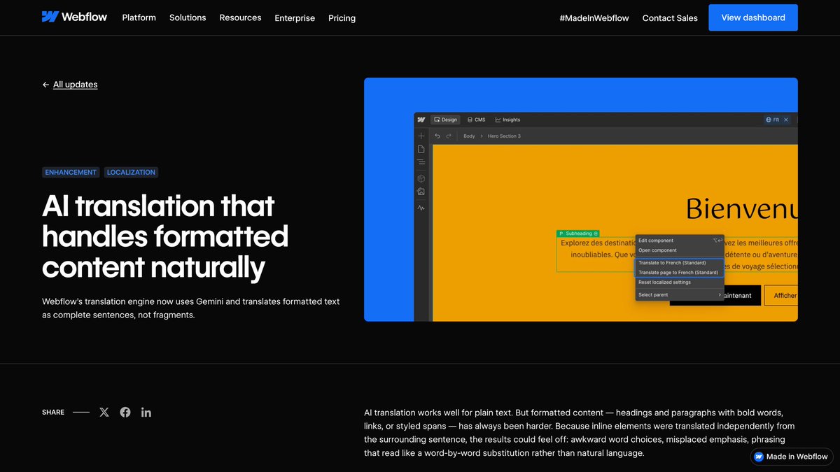Click the FR locale globe badge in the Designer screenshot
This screenshot has height=472, width=840.
click(773, 120)
